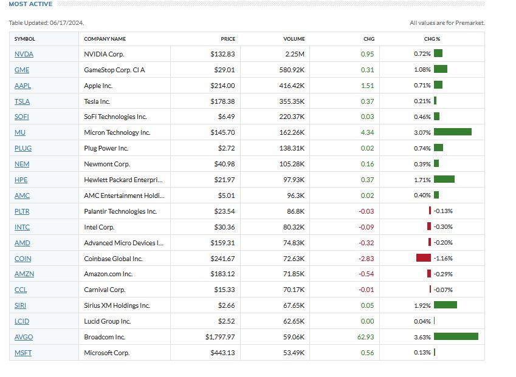The height and width of the screenshot is (377, 516).
Task: Select the TSLA symbol link
Action: pos(22,102)
